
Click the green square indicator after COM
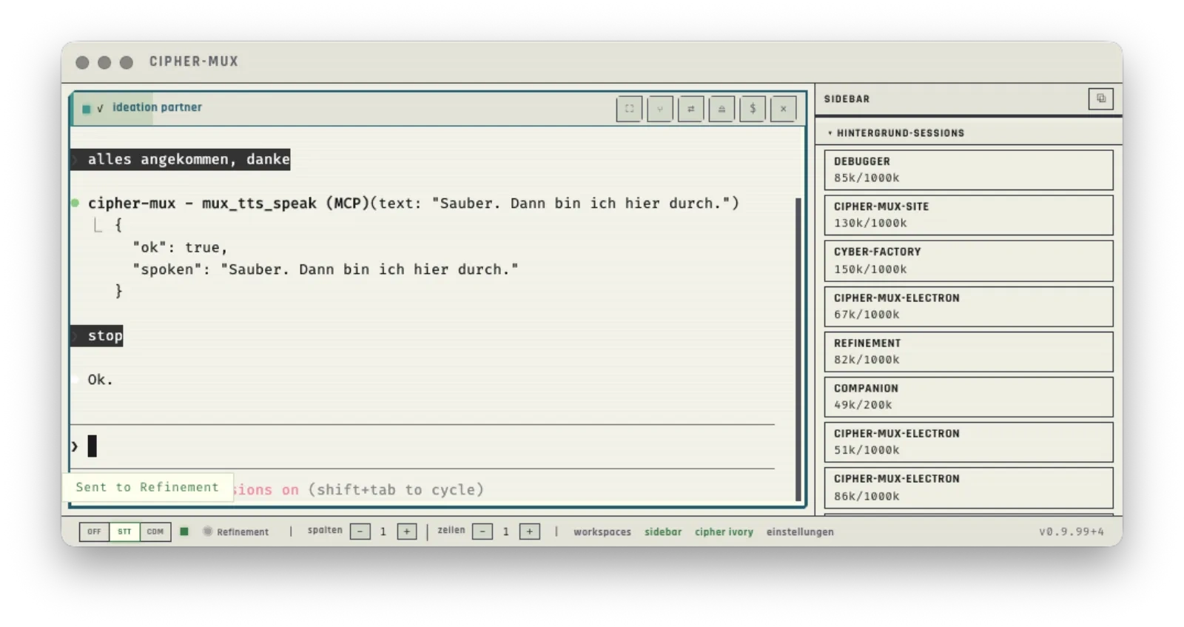(184, 532)
